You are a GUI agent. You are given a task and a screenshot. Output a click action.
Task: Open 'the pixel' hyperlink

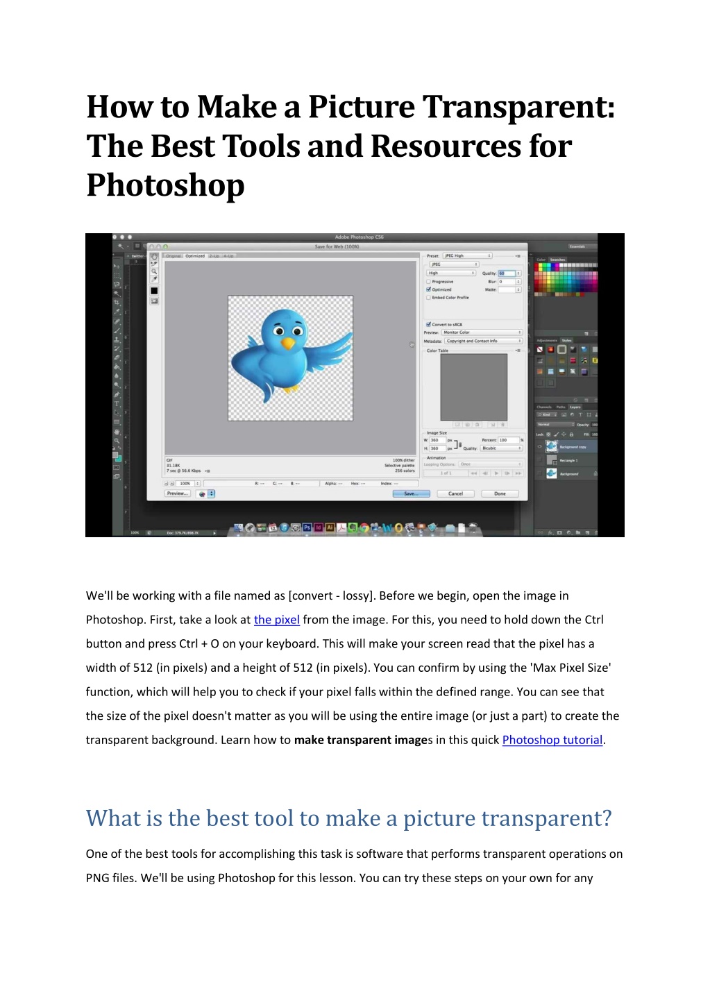point(277,620)
